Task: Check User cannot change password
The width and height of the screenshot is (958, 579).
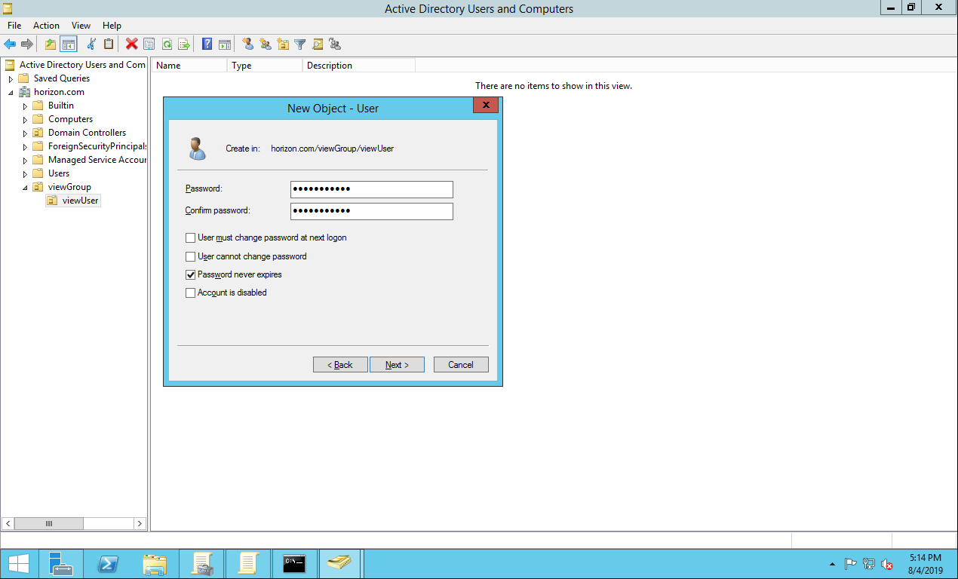Action: pyautogui.click(x=191, y=257)
